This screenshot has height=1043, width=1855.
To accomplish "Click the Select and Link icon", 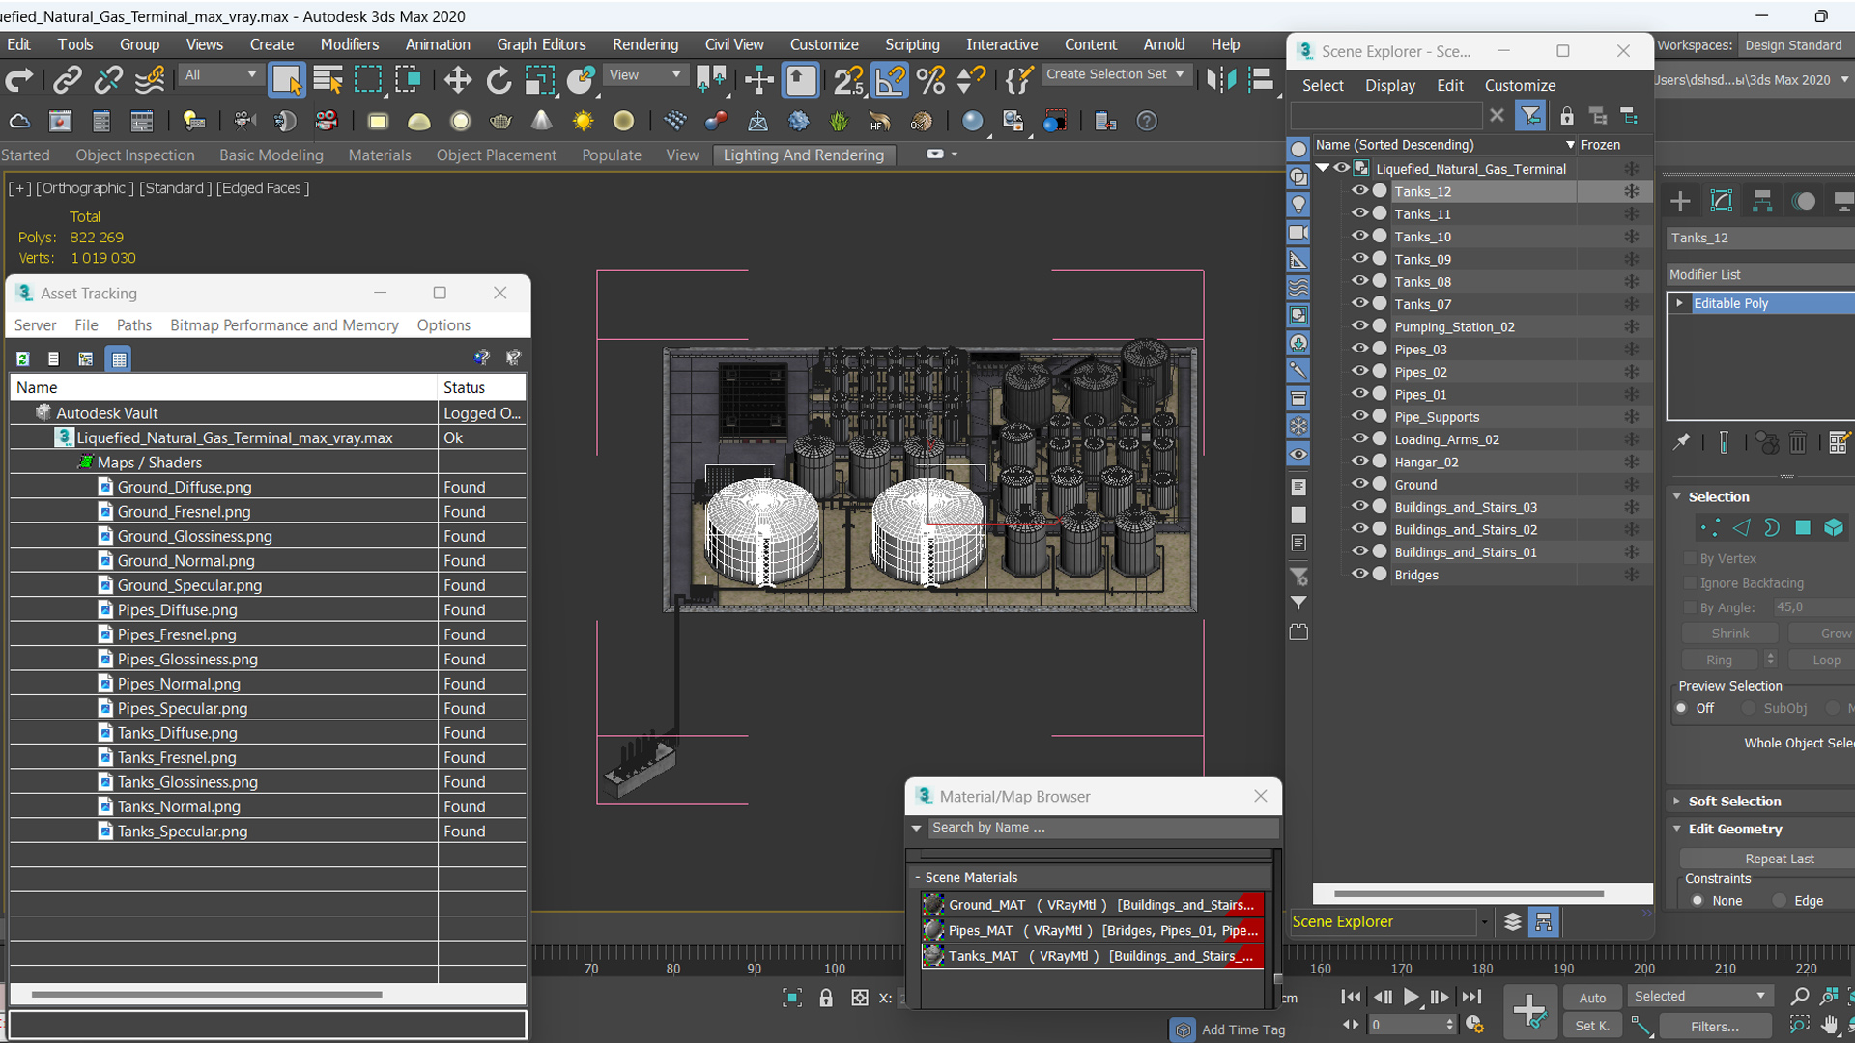I will click(67, 80).
